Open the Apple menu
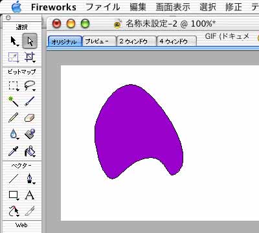The width and height of the screenshot is (259, 233). tap(16, 7)
